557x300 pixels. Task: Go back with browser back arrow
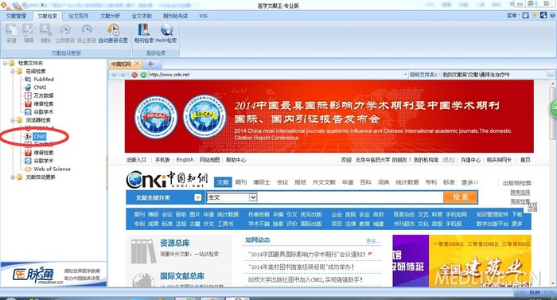click(115, 75)
